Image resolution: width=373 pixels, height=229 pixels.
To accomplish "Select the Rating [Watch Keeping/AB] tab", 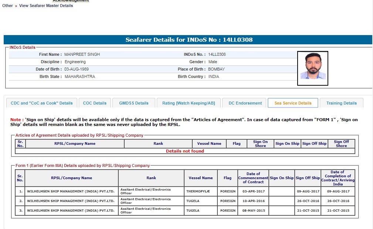I will (189, 103).
